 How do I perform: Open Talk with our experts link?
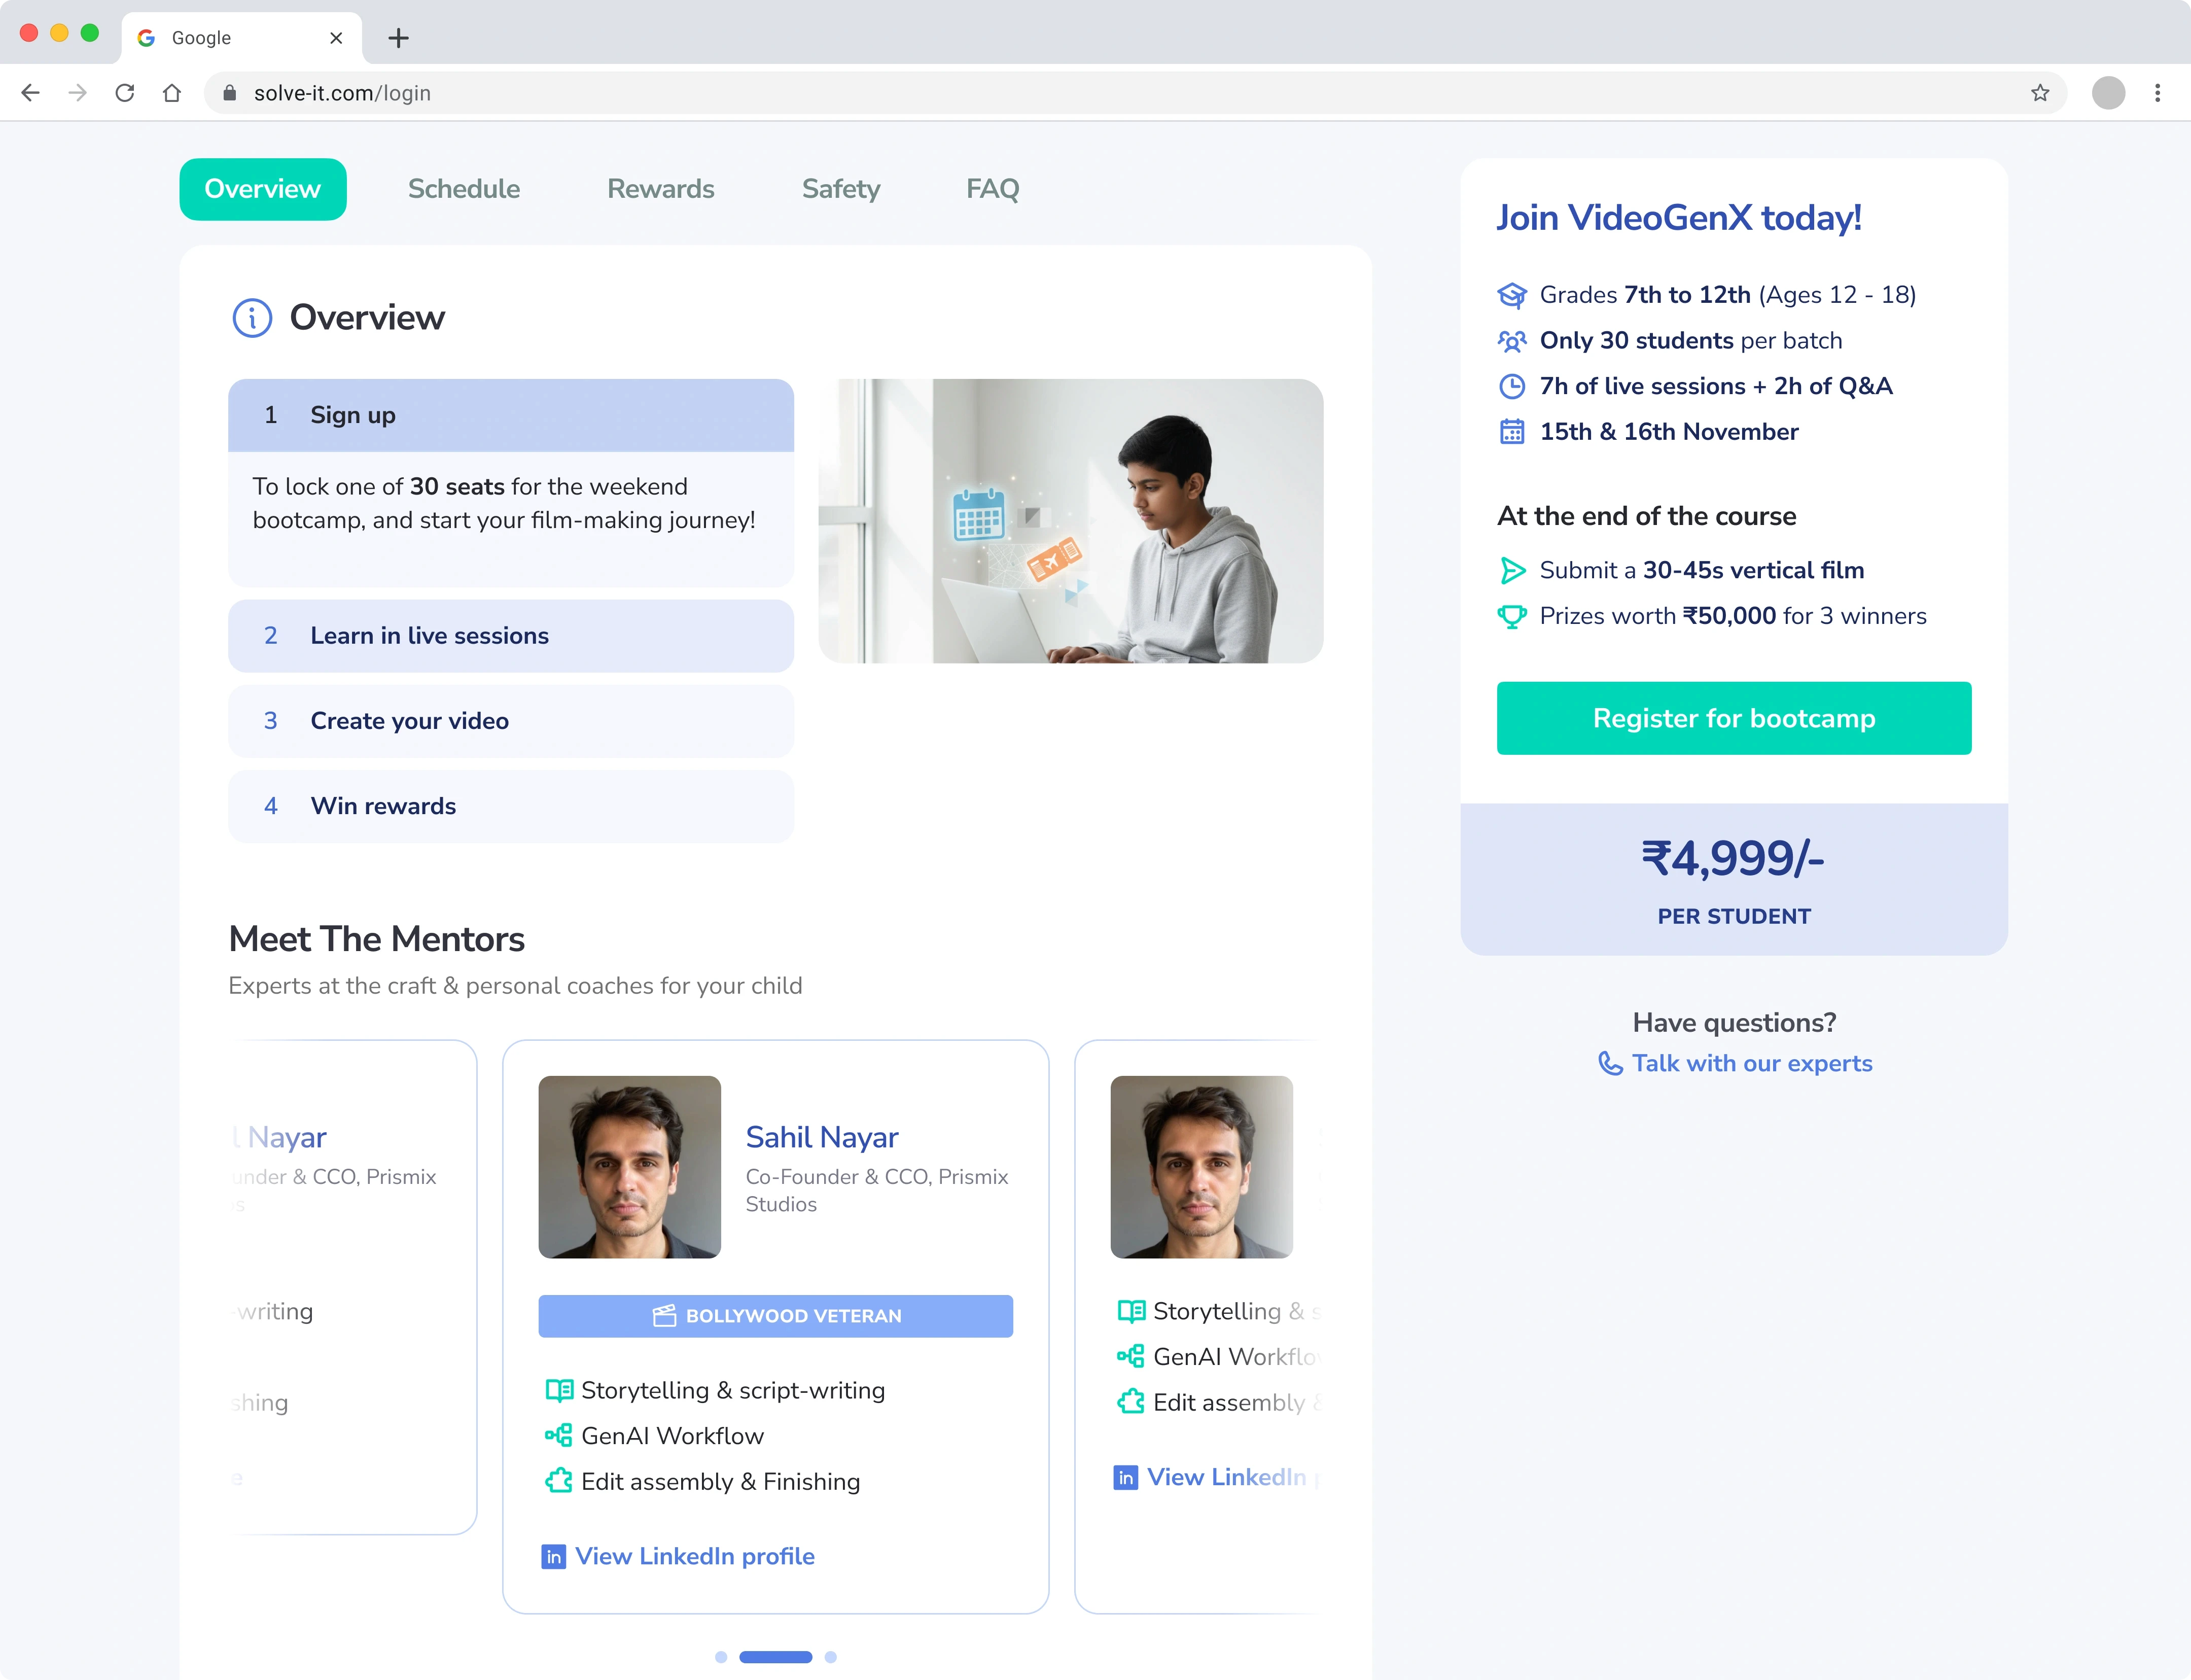click(x=1751, y=1063)
